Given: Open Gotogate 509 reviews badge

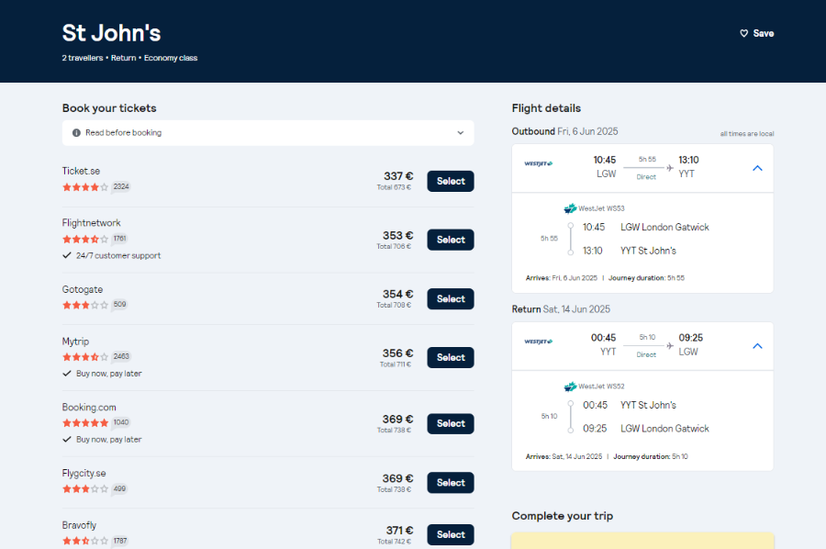Looking at the screenshot, I should tap(119, 305).
